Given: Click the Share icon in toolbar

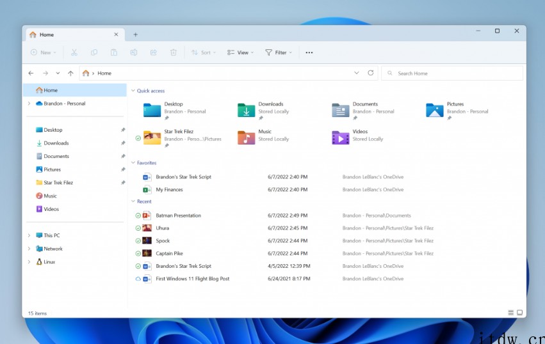Looking at the screenshot, I should pyautogui.click(x=153, y=52).
